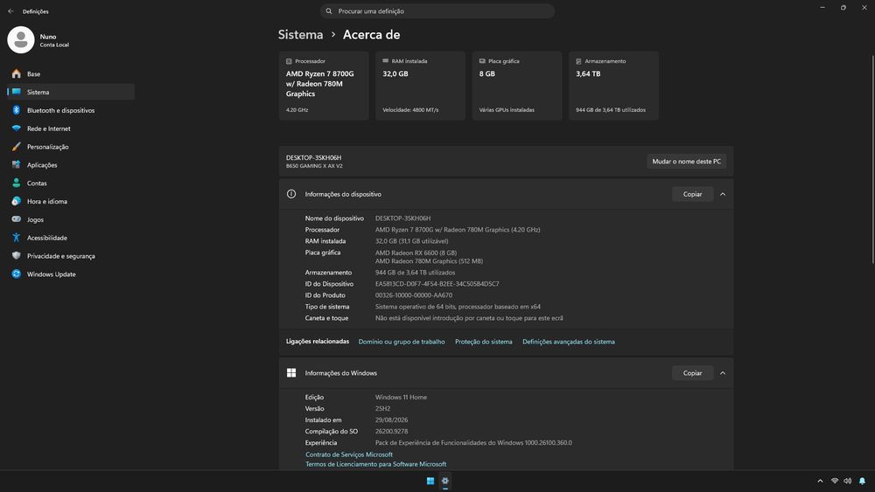Click the Settings gear in taskbar
This screenshot has height=492, width=875.
click(444, 481)
